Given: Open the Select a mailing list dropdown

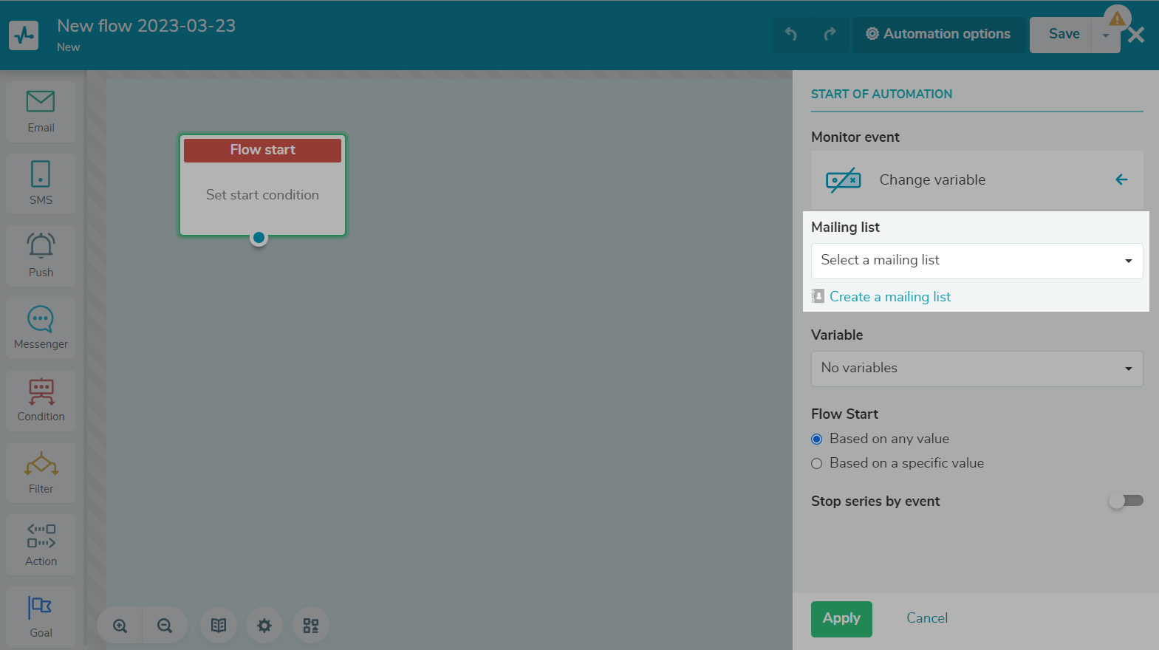Looking at the screenshot, I should [977, 261].
